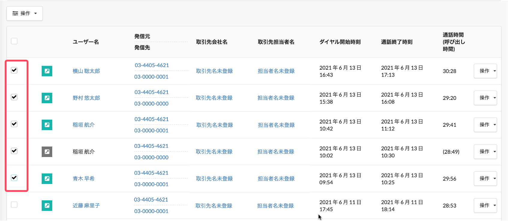Click the 通話終了時刻 column header
The width and height of the screenshot is (508, 221).
click(x=397, y=42)
